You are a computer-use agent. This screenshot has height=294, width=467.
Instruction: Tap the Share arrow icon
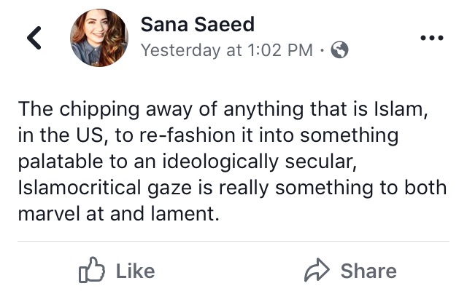(317, 271)
